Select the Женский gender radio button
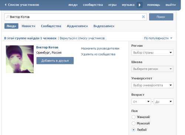This screenshot has width=185, height=135. [134, 117]
